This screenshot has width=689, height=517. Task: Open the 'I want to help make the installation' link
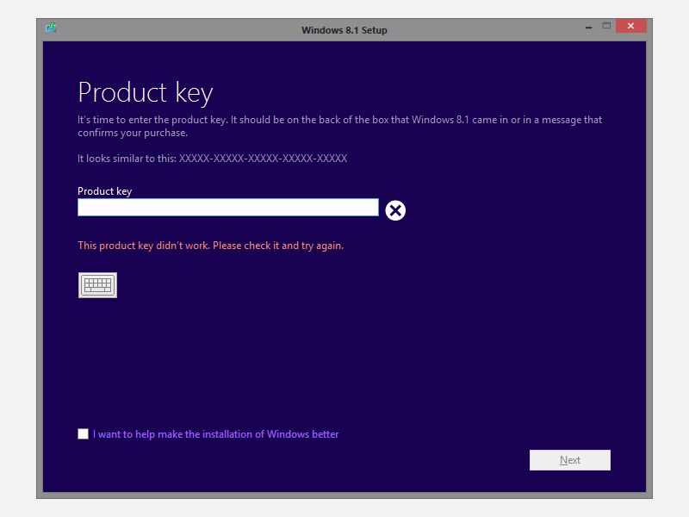coord(216,434)
